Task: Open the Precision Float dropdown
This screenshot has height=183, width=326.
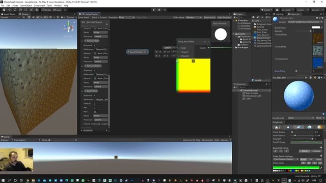Action: point(127,17)
